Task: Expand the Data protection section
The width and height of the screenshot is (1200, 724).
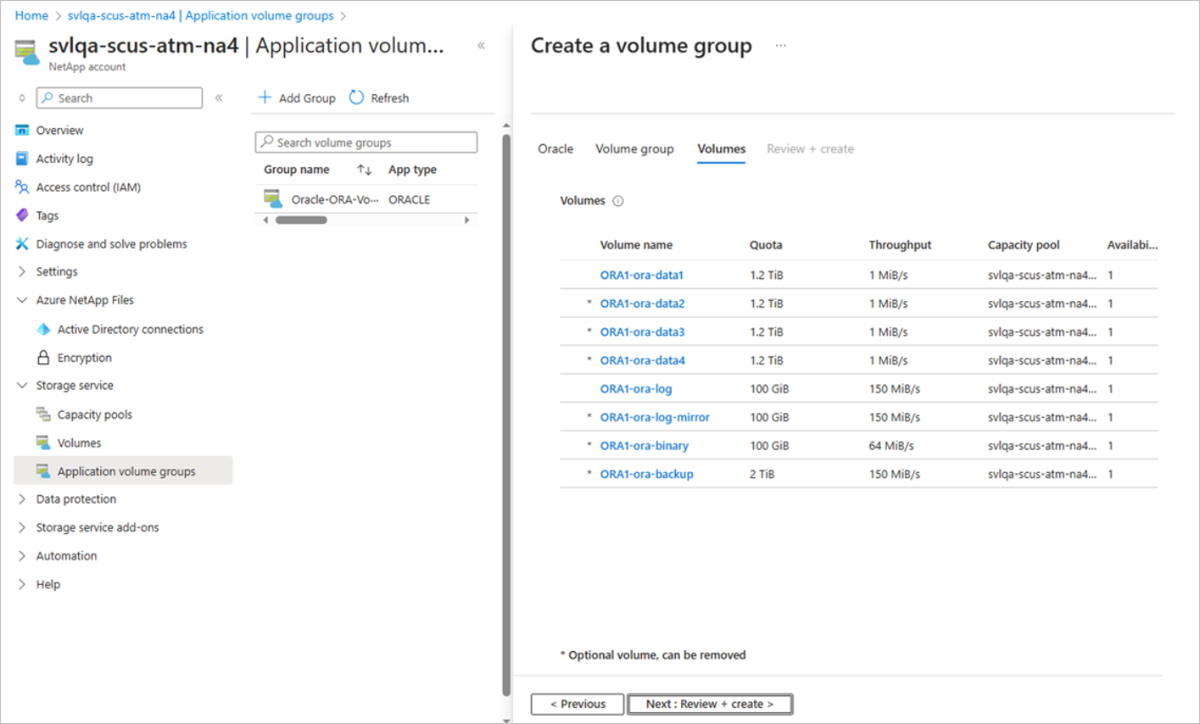Action: click(x=22, y=498)
